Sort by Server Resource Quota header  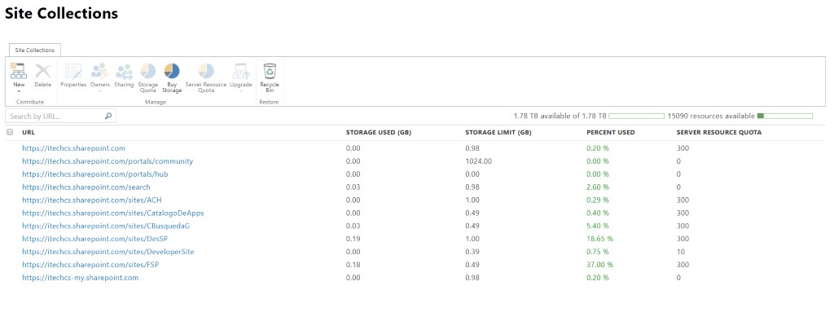point(719,132)
